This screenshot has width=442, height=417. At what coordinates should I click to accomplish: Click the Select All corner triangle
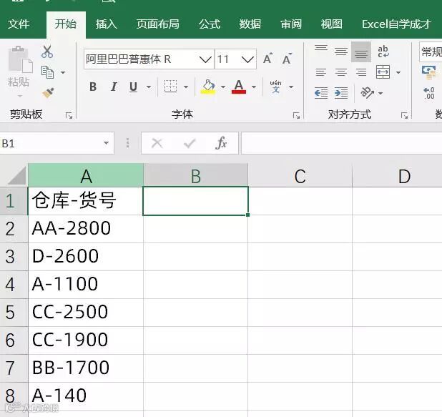[16, 175]
